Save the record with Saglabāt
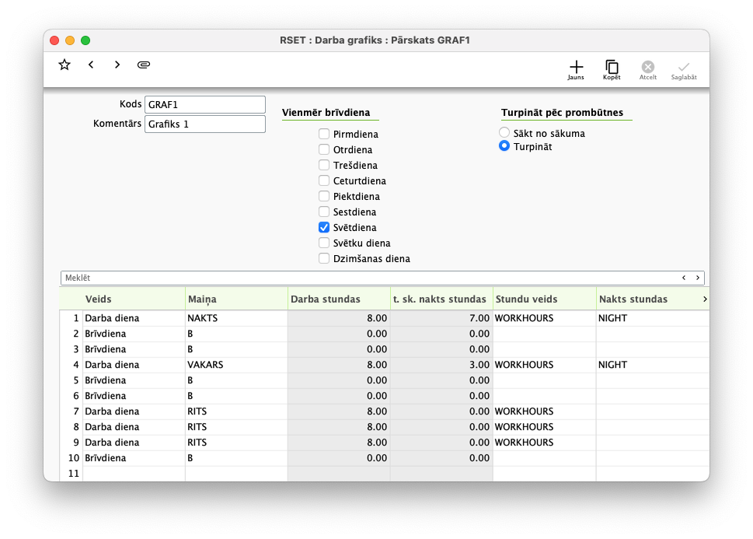753x539 pixels. click(684, 70)
